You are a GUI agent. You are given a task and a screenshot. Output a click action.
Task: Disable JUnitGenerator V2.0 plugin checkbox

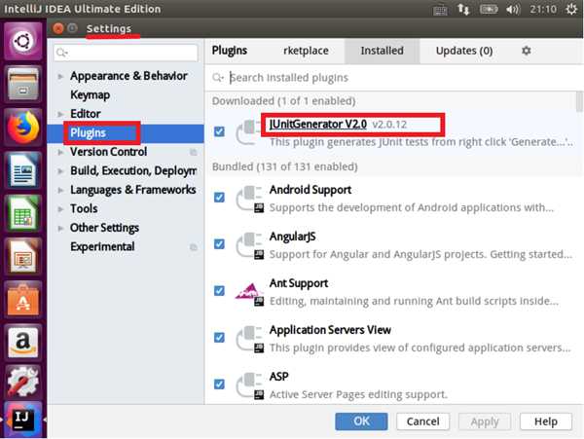tap(219, 131)
